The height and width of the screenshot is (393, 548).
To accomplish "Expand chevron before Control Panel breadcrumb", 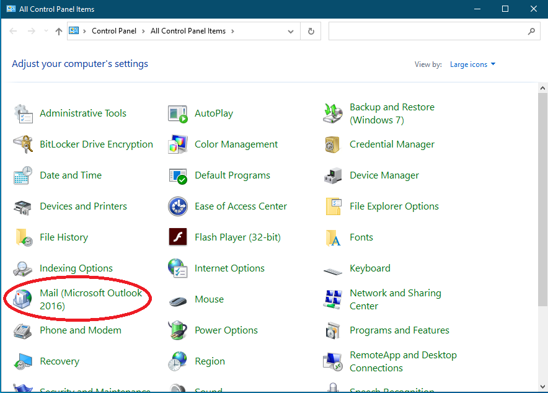I will tap(84, 31).
